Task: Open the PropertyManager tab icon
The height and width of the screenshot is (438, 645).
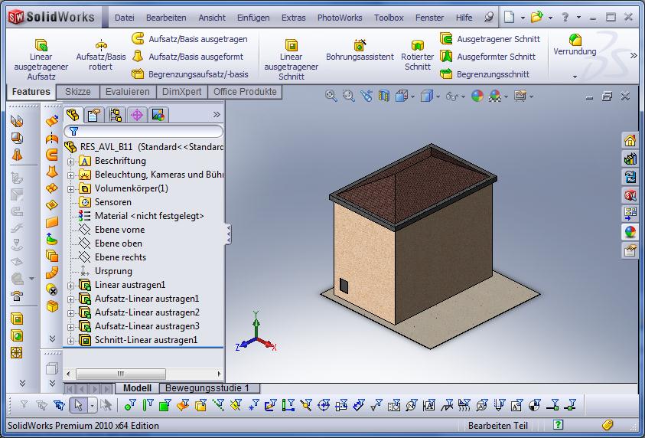Action: click(x=93, y=115)
